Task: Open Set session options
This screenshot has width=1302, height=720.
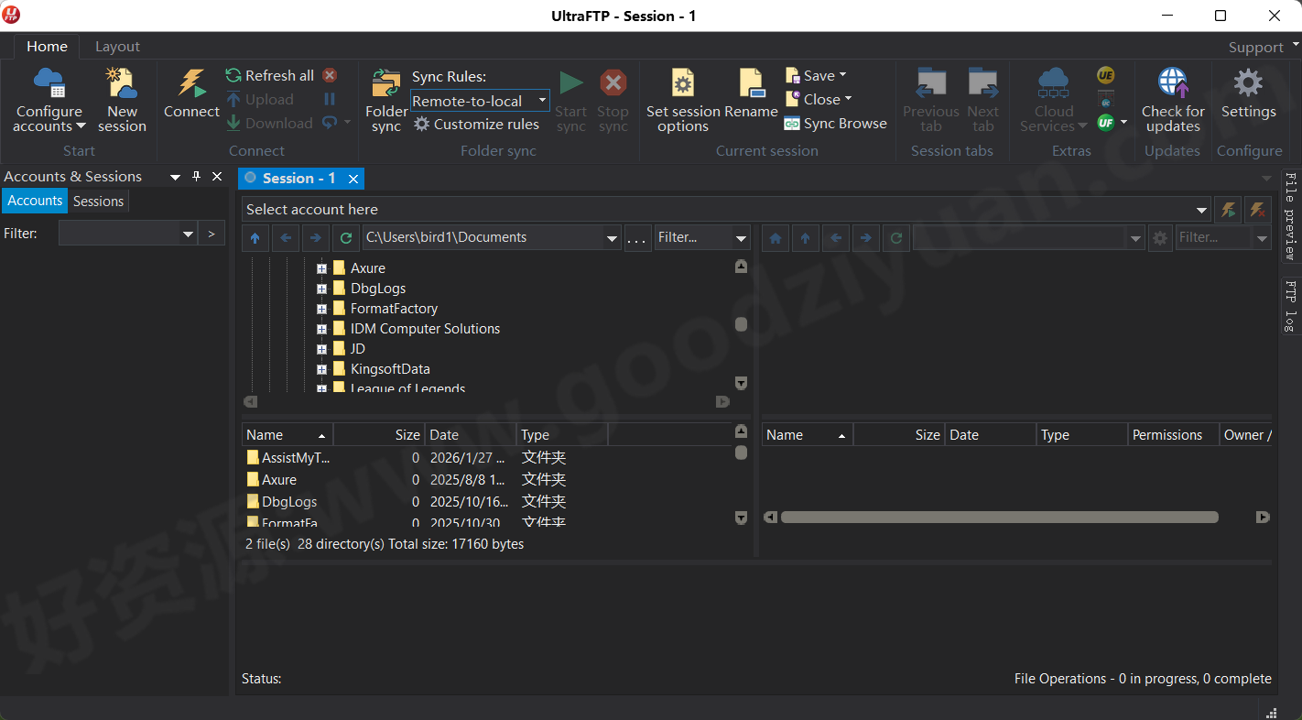Action: click(683, 84)
